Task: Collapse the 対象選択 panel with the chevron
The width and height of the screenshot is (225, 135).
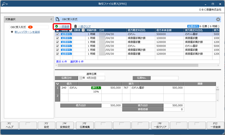Action: [51, 19]
